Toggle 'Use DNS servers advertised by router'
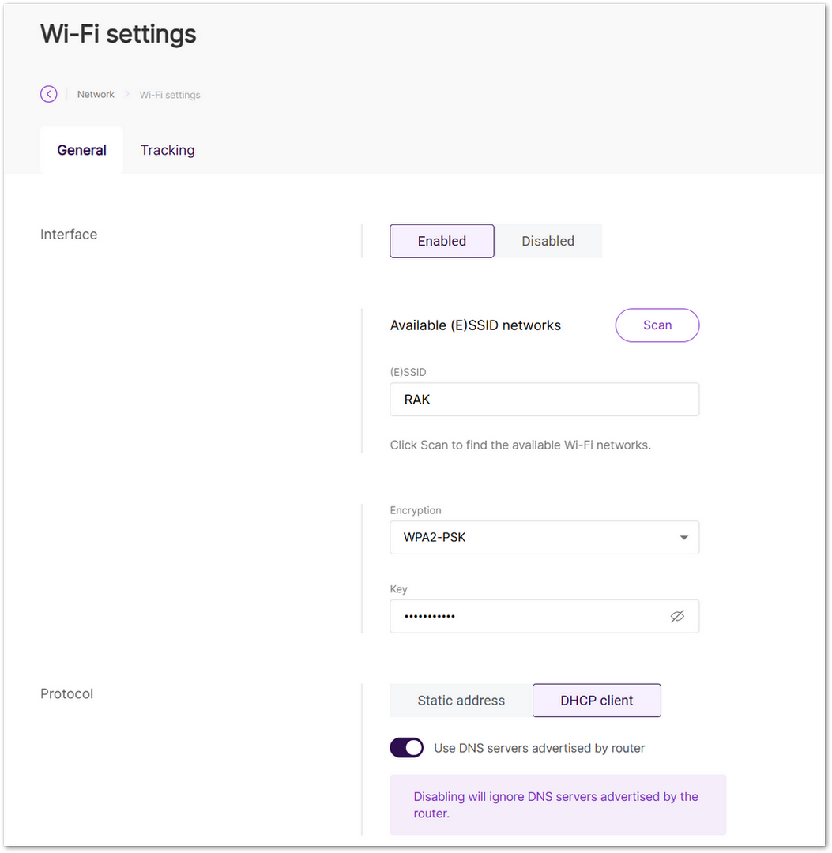Image resolution: width=832 pixels, height=853 pixels. pyautogui.click(x=406, y=747)
